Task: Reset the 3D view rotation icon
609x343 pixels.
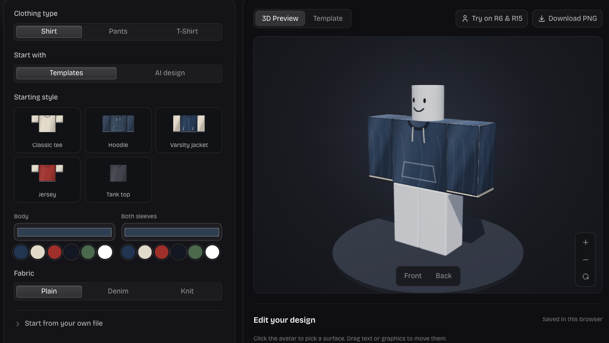Action: pyautogui.click(x=586, y=277)
